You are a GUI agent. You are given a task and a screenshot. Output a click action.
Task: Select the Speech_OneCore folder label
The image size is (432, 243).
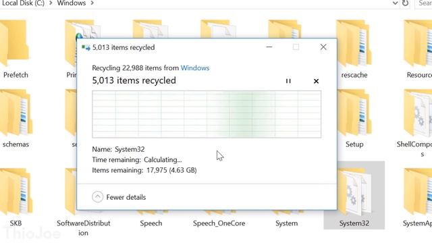coord(219,223)
